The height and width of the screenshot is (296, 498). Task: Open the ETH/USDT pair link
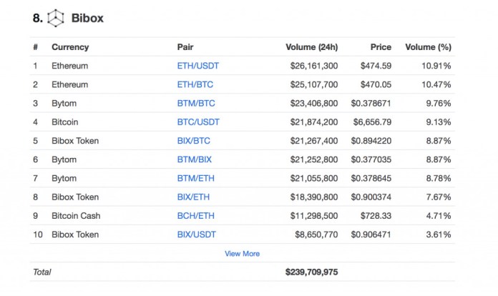click(198, 66)
